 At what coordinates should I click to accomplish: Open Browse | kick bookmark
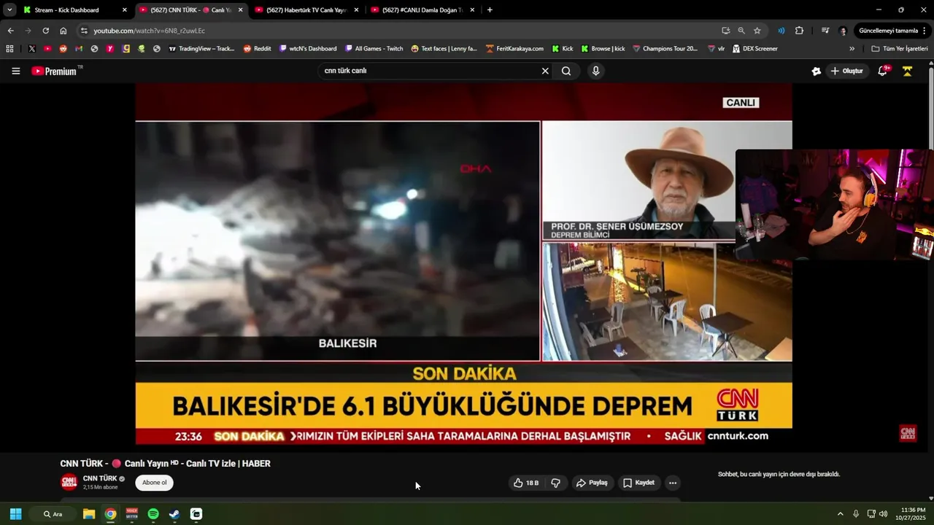[x=603, y=49]
